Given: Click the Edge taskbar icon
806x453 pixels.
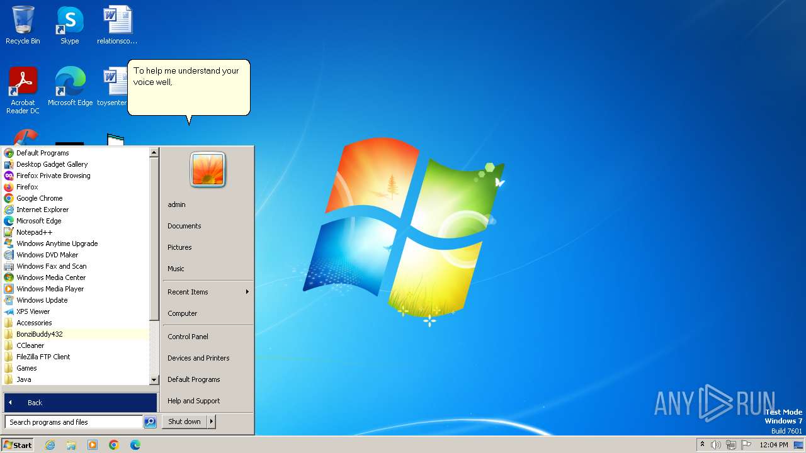Looking at the screenshot, I should click(135, 445).
